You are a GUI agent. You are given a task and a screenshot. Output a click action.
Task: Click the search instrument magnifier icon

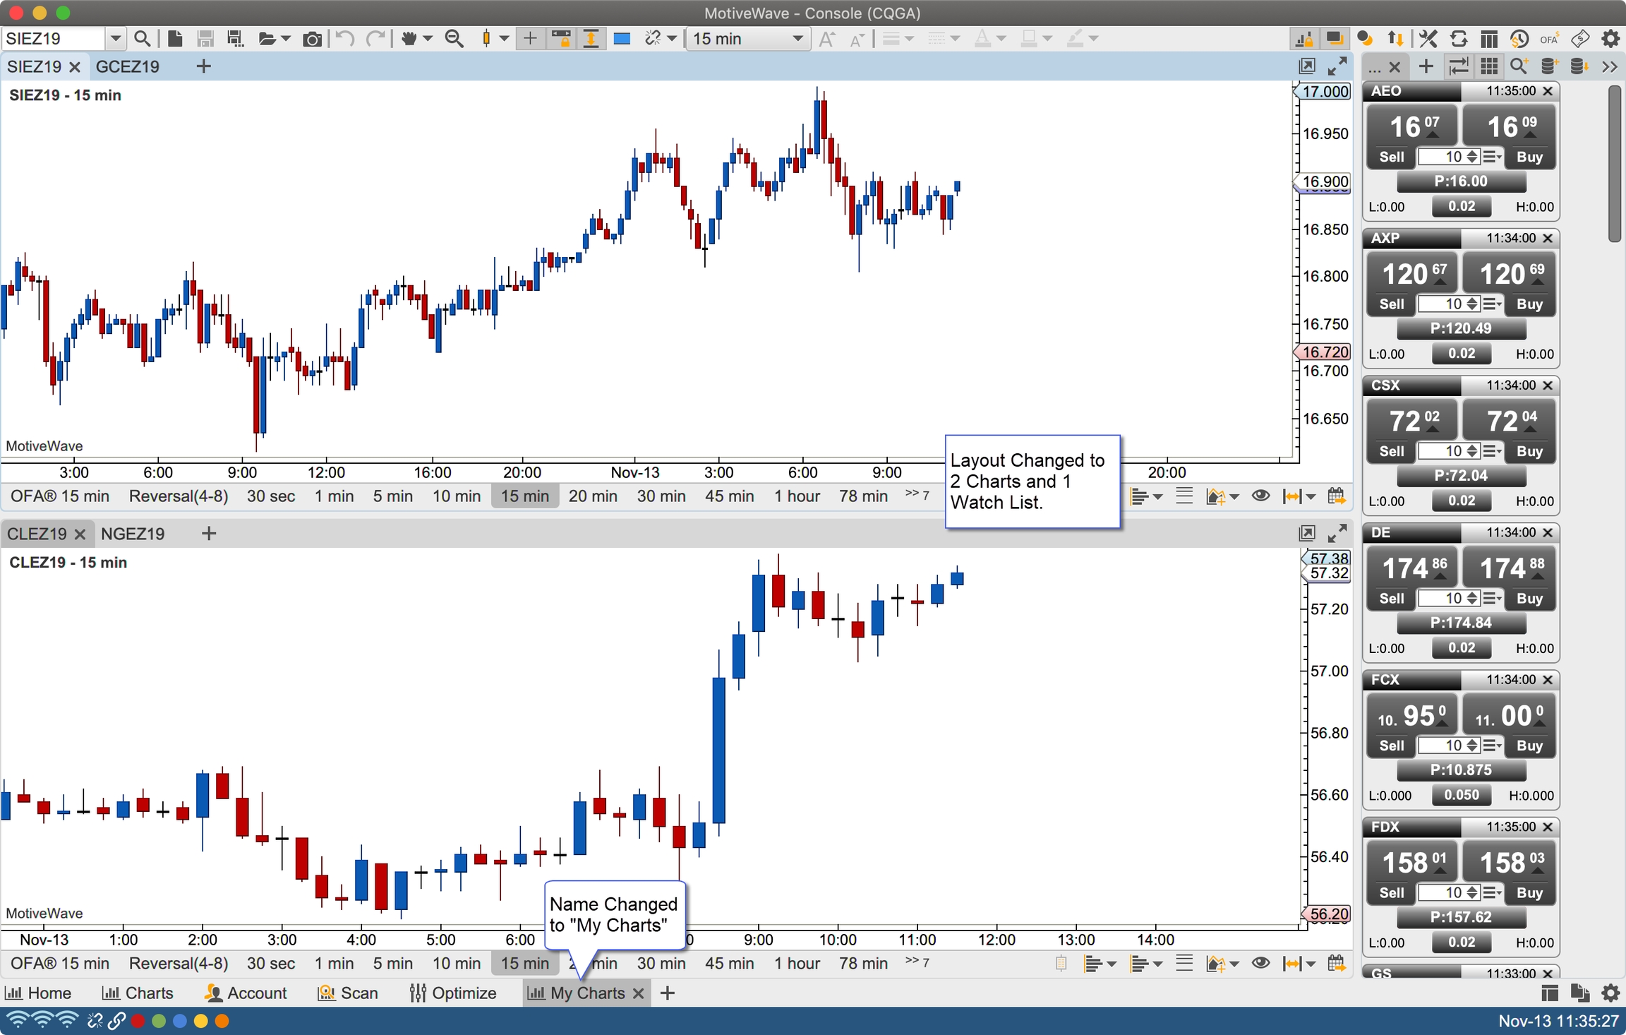tap(141, 38)
